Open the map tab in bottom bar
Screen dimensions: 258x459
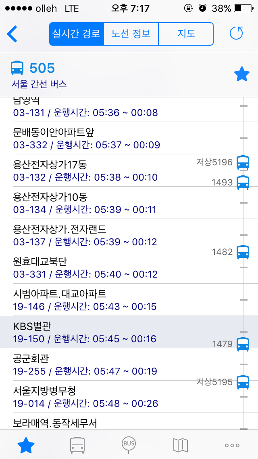(181, 445)
